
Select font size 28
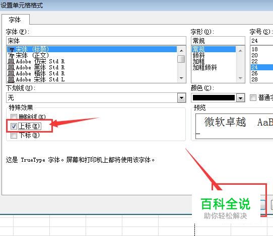(254, 79)
